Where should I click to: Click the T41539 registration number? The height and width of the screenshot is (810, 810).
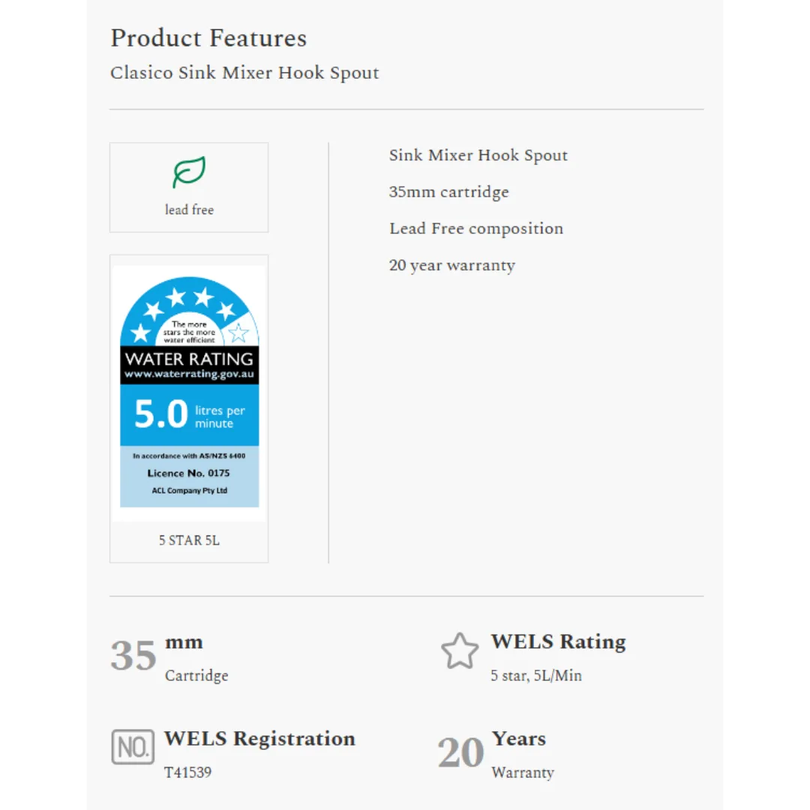click(x=187, y=772)
